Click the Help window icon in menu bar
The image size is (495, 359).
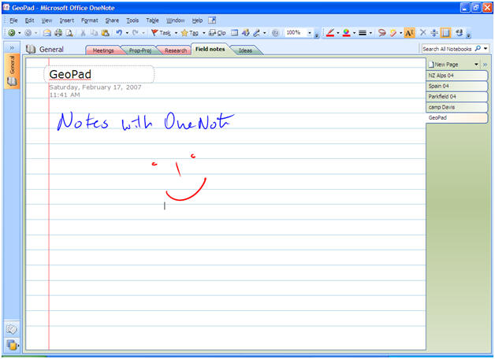tap(212, 20)
